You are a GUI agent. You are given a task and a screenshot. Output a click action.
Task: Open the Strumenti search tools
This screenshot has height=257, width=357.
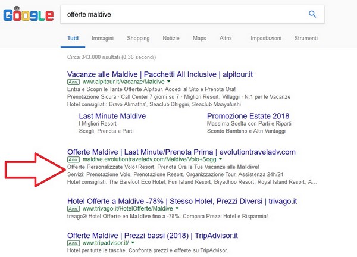(x=306, y=38)
